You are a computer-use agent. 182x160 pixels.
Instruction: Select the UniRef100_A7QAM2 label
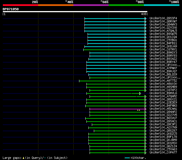pos(163,96)
